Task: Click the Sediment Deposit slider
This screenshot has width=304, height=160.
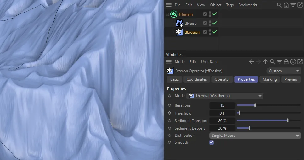Action: (x=268, y=128)
